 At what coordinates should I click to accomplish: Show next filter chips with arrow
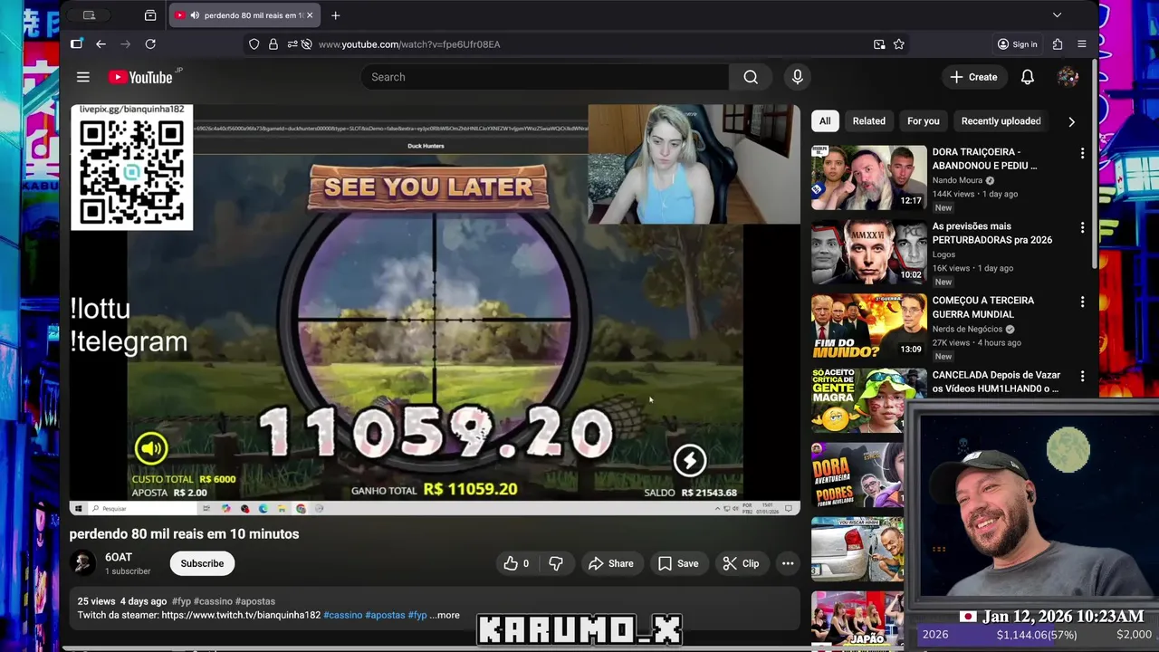pyautogui.click(x=1071, y=121)
